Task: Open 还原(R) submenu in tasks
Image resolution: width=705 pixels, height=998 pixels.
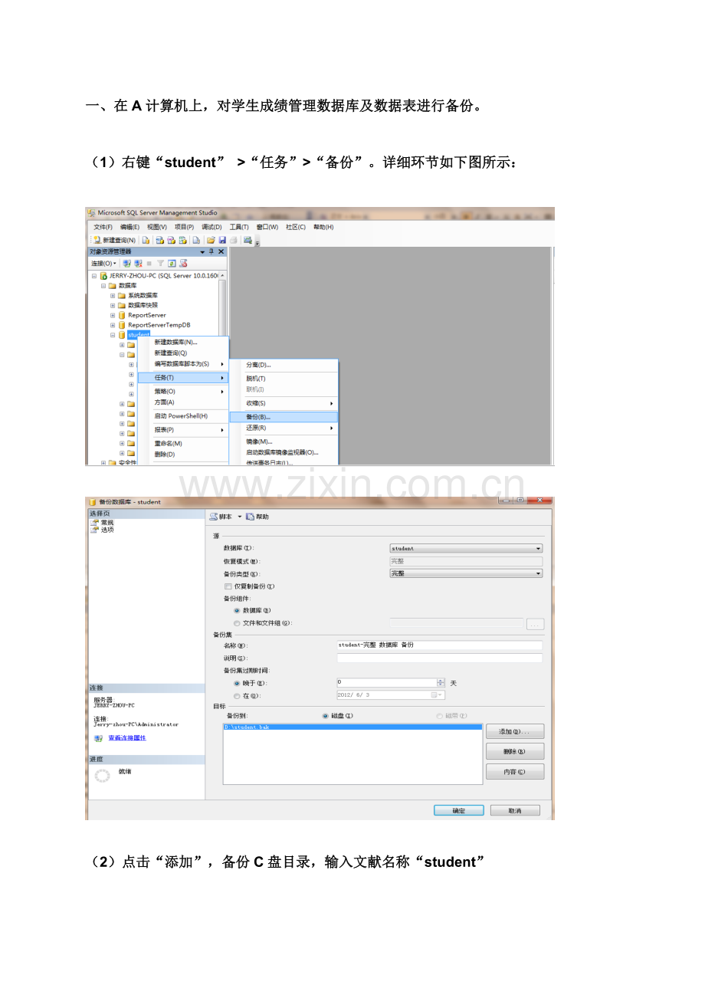Action: point(284,428)
